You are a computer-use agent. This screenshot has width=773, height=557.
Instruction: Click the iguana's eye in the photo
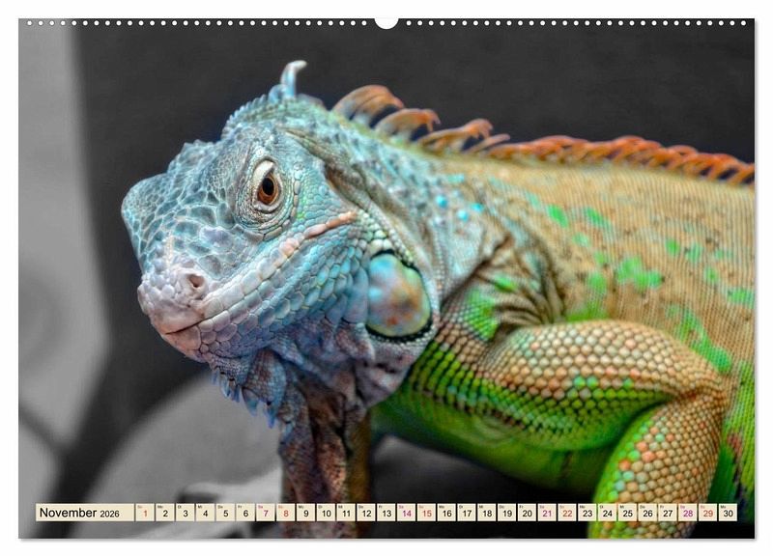coord(268,188)
